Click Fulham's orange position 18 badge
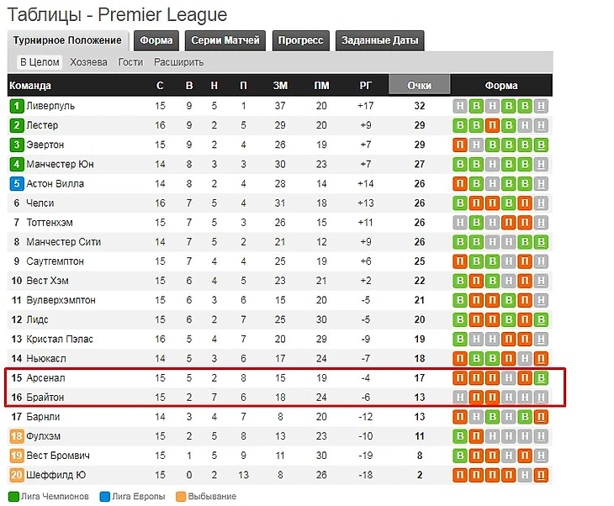This screenshot has width=614, height=506. tap(16, 436)
